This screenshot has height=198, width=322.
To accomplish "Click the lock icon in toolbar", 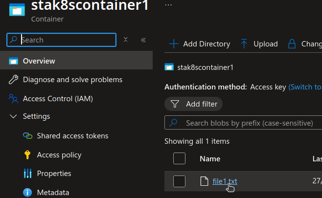I will click(x=292, y=44).
